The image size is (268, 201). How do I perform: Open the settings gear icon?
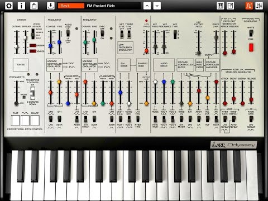[x=9, y=6]
